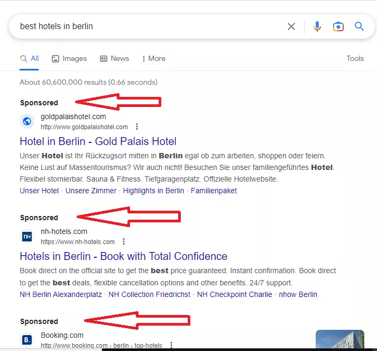Submit search with the magnifying glass icon
Screen dimensions: 377x351
pyautogui.click(x=359, y=26)
